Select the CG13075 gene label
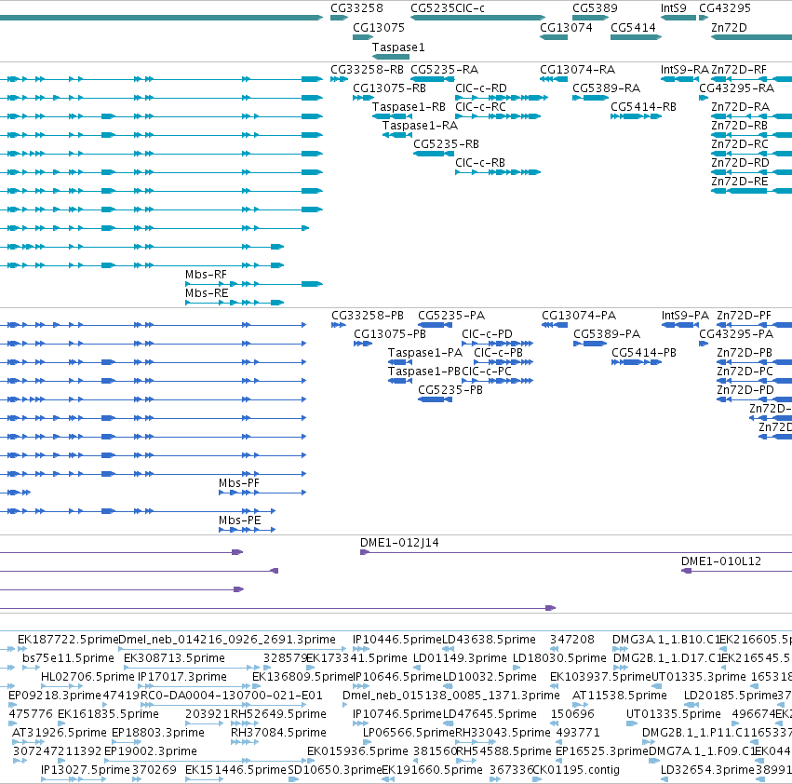This screenshot has width=792, height=784. pyautogui.click(x=379, y=28)
